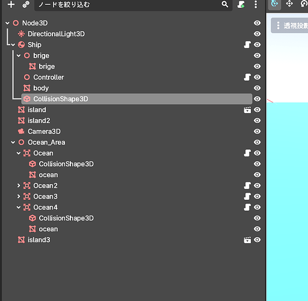Collapse the Ocean_Area node
The image size is (308, 301).
(13, 142)
